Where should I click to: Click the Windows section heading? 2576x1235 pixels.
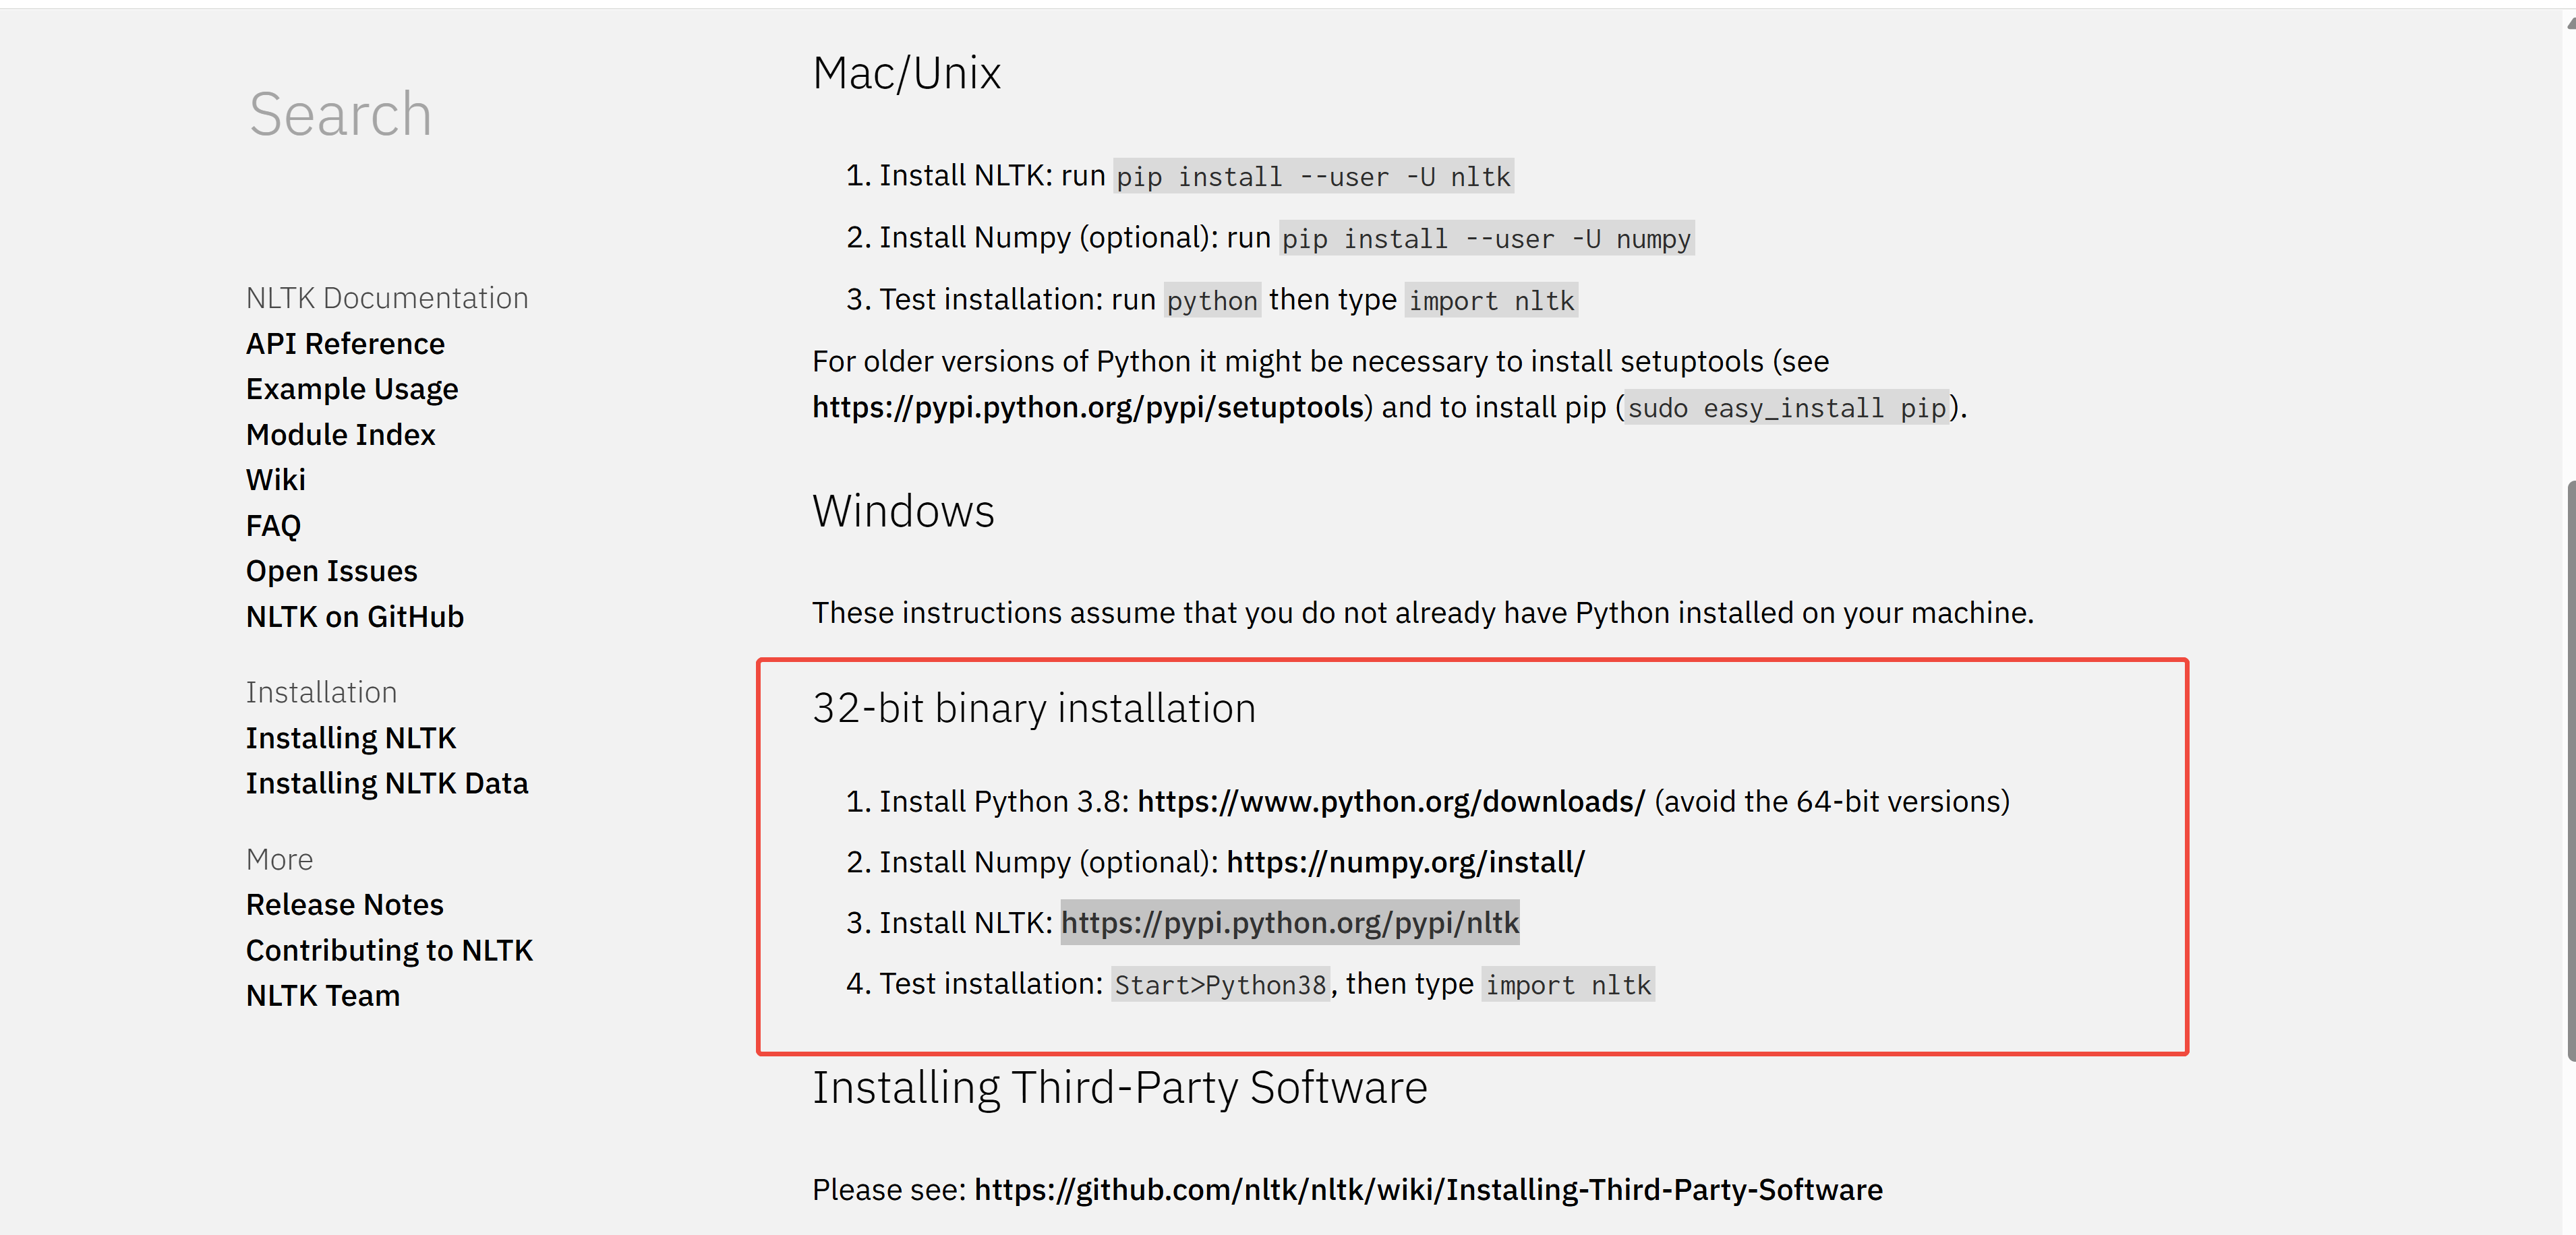pyautogui.click(x=903, y=511)
